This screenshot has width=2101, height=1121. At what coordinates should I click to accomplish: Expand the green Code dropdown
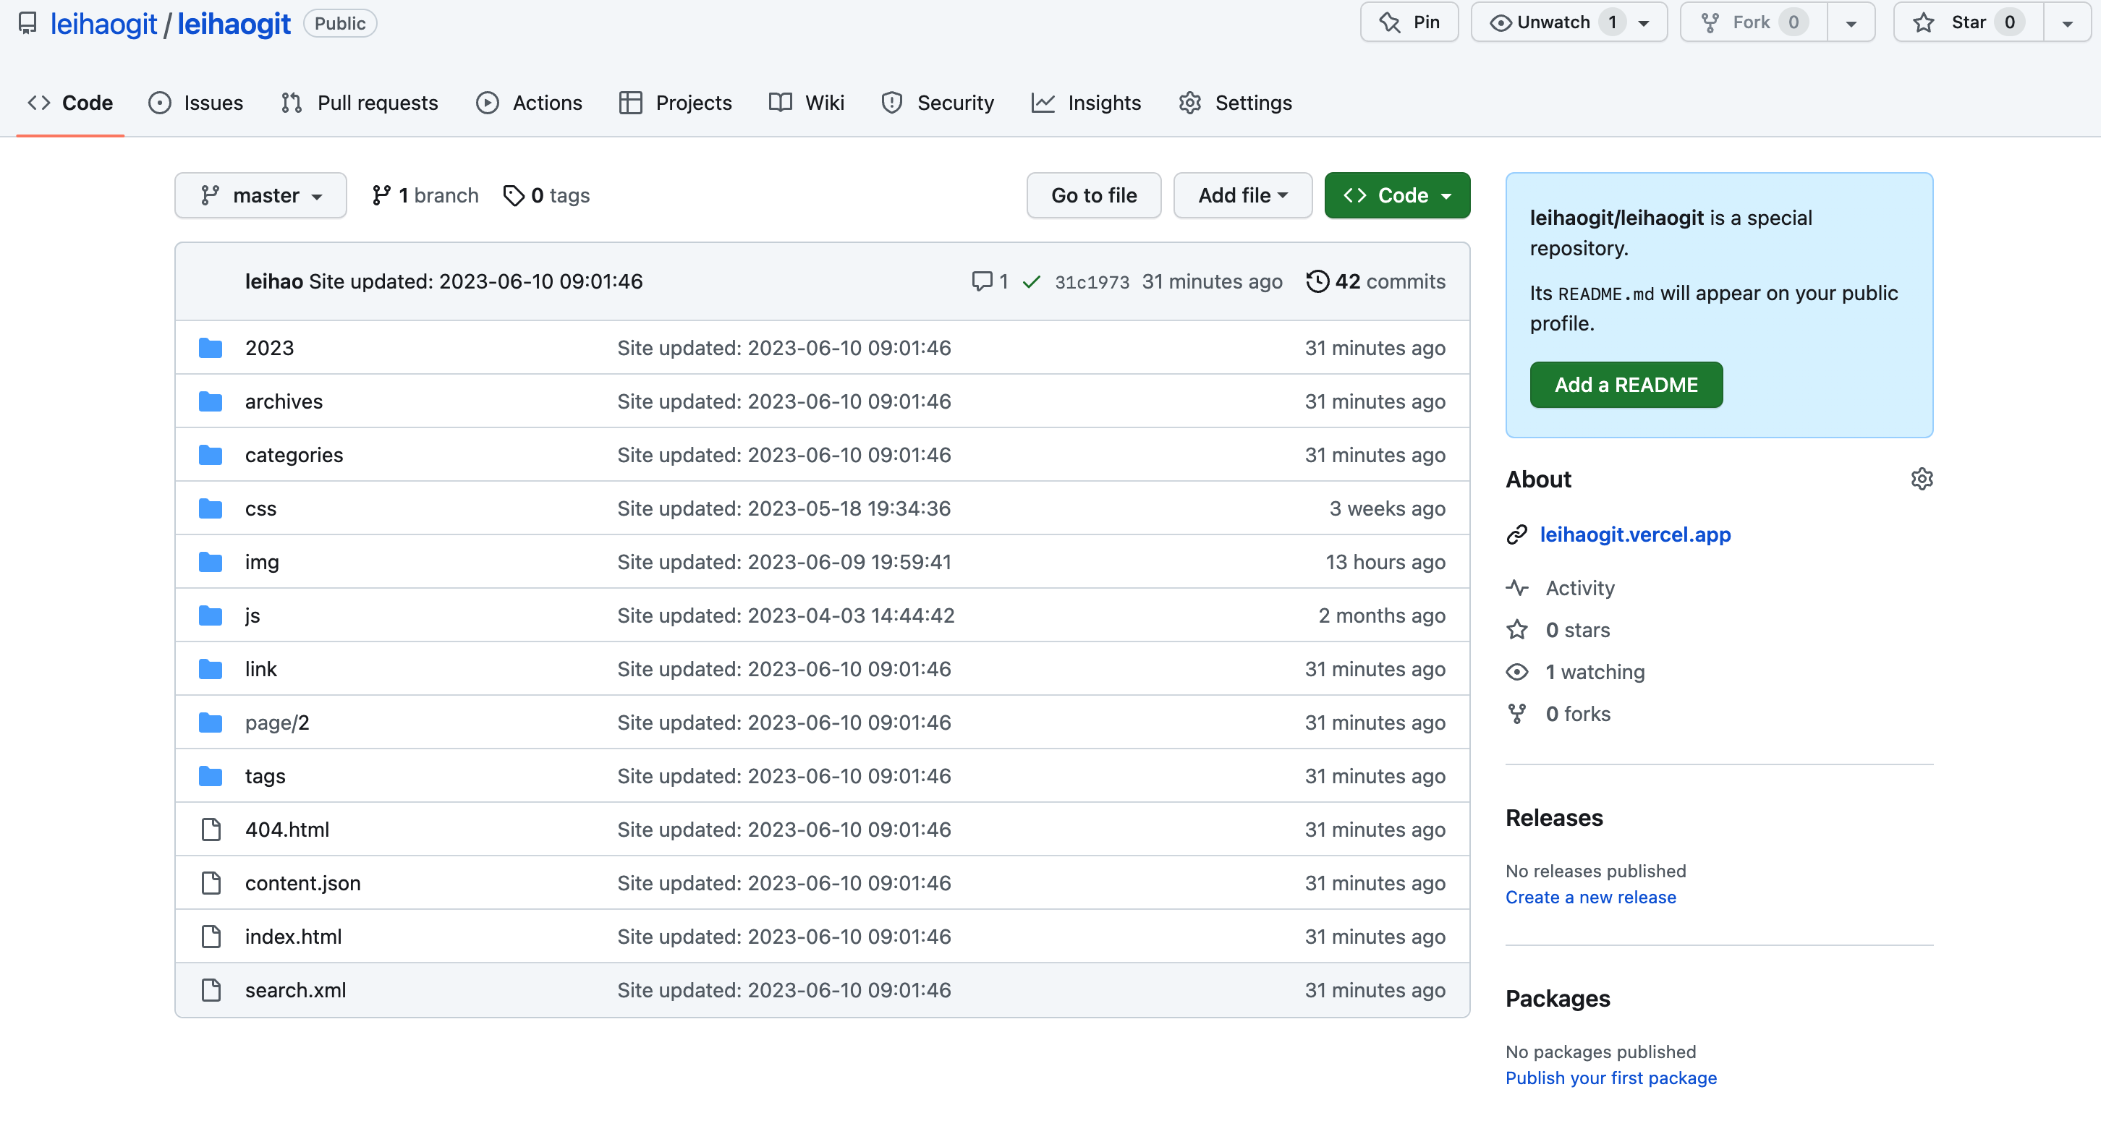(1396, 196)
